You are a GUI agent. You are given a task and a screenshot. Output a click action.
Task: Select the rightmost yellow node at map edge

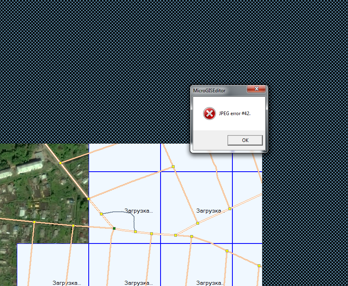coord(259,266)
